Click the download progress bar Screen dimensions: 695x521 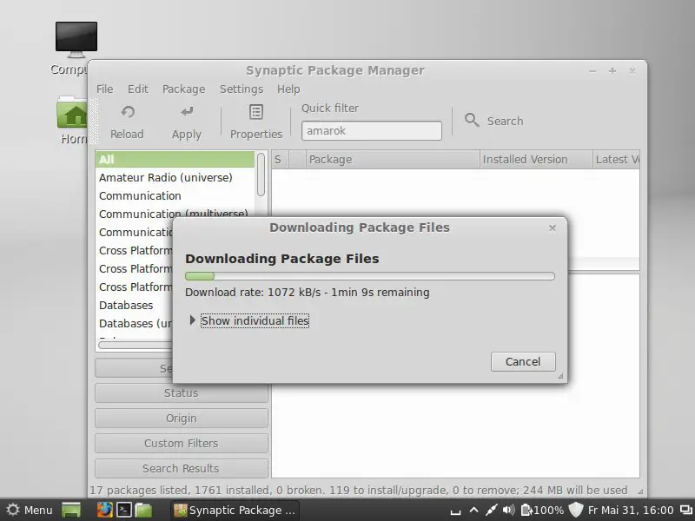point(370,276)
